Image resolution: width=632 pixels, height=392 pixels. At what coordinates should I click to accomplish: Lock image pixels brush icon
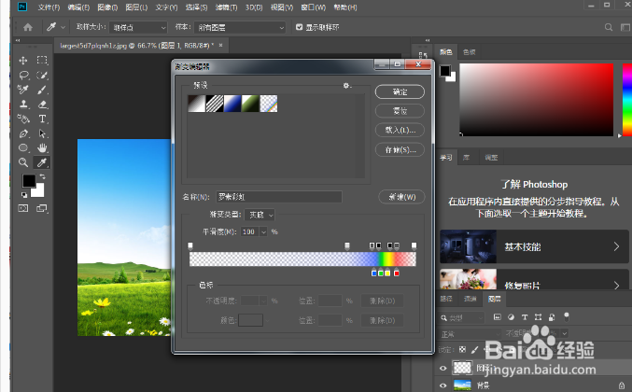tap(475, 349)
